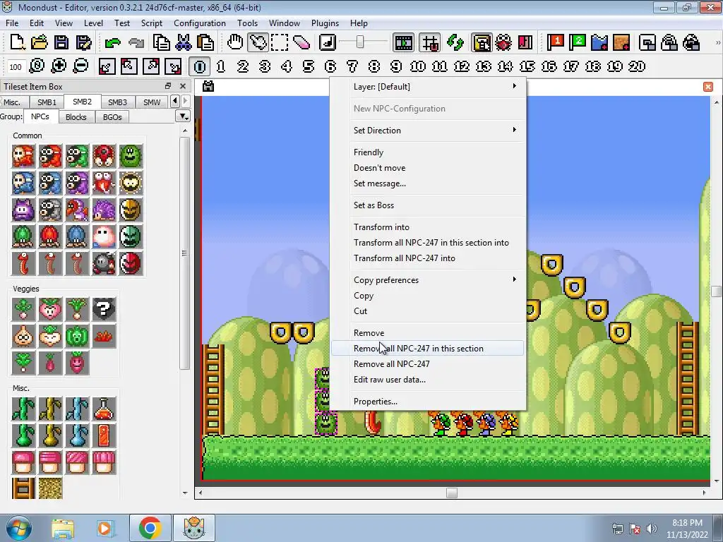Zoom out with the minus magnifier

pyautogui.click(x=80, y=66)
